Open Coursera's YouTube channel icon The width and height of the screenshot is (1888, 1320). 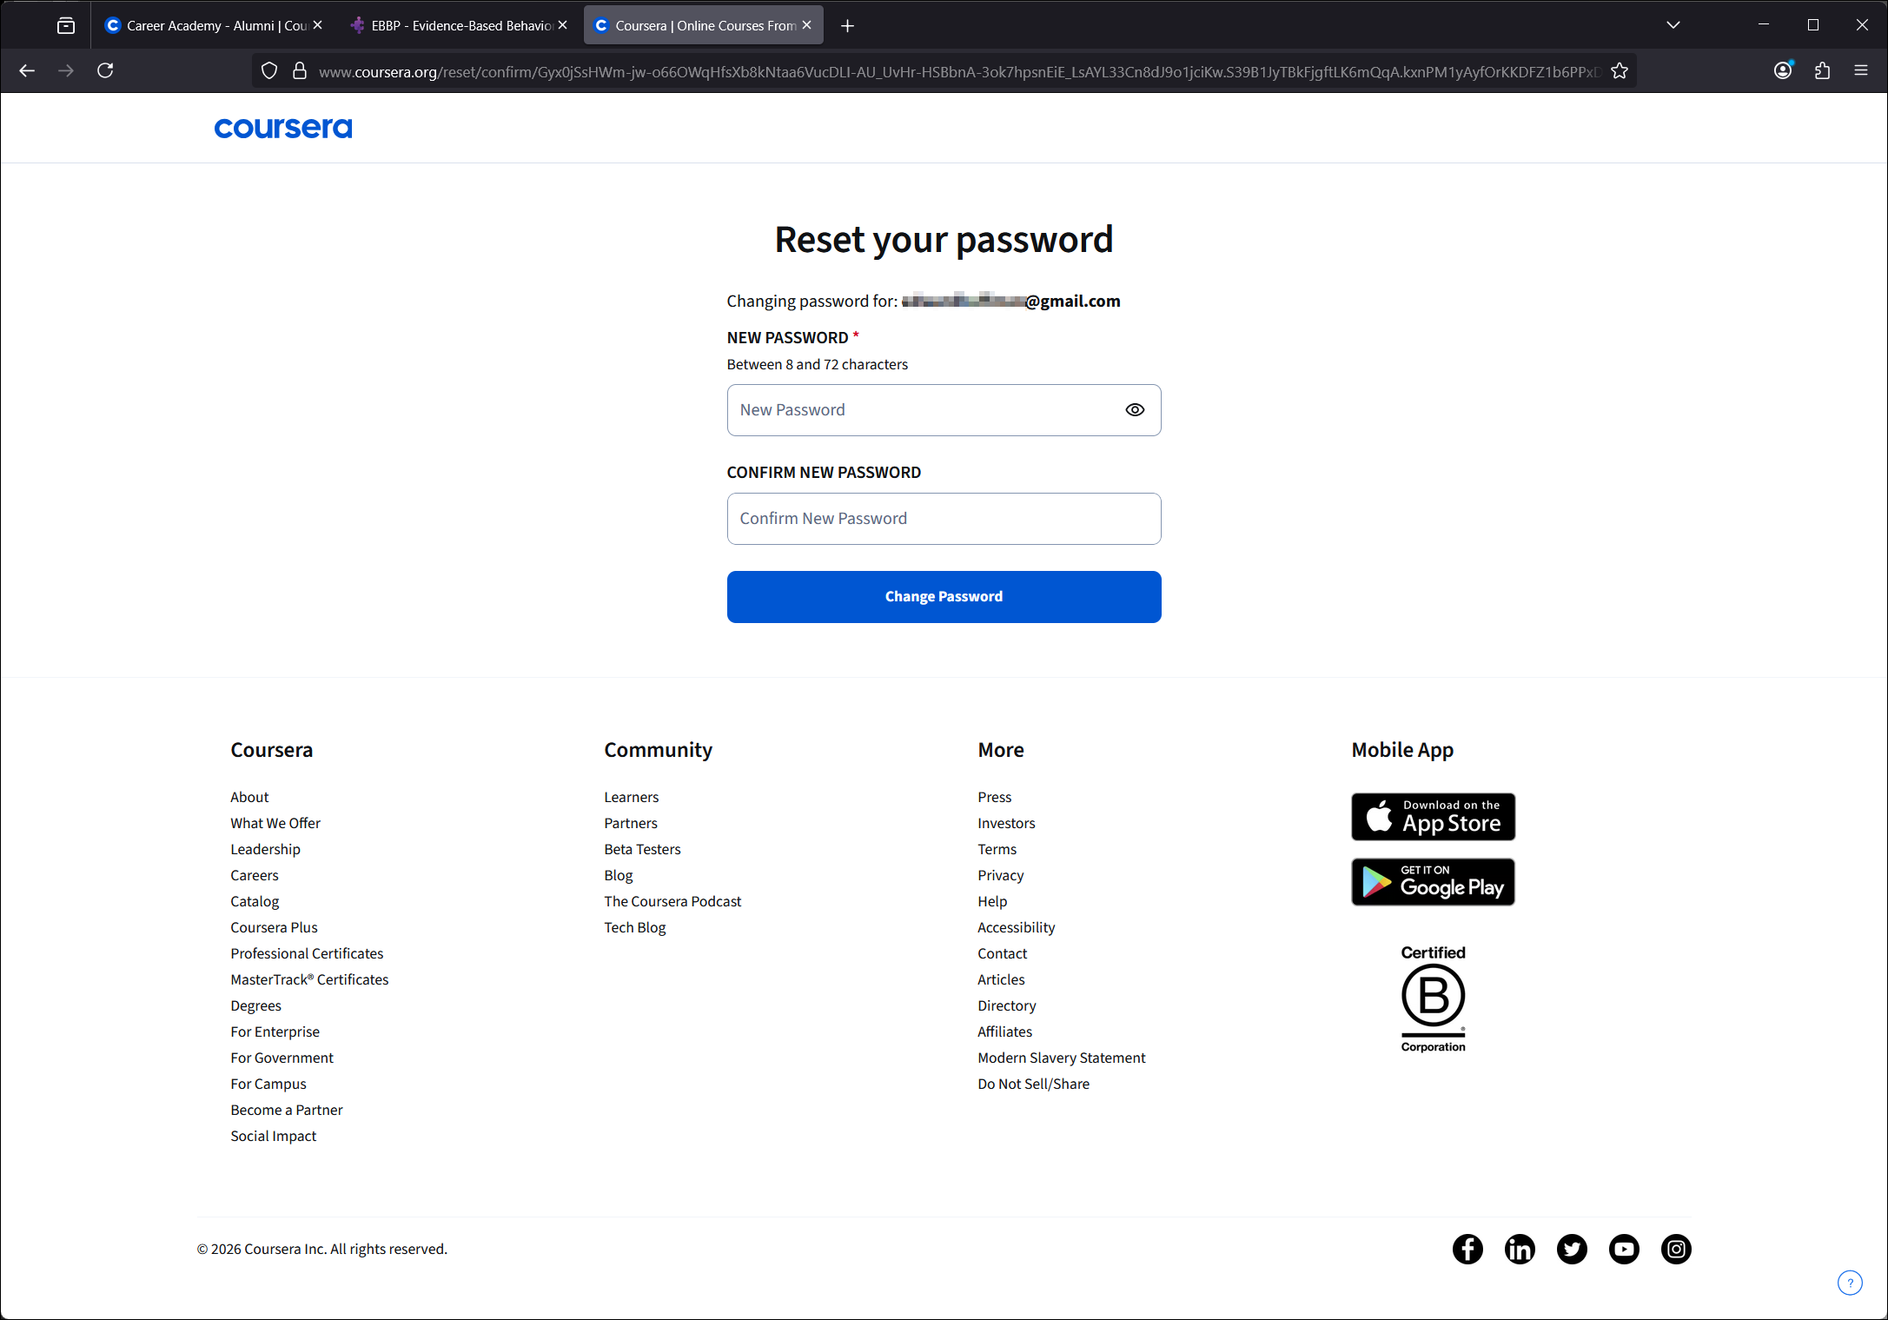pos(1624,1249)
